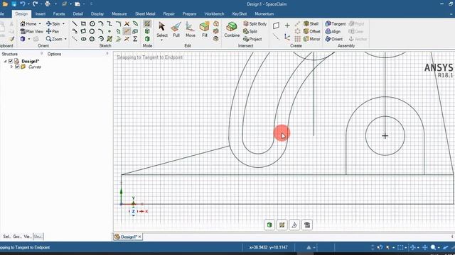Insert an Axis from Create group

(276, 37)
